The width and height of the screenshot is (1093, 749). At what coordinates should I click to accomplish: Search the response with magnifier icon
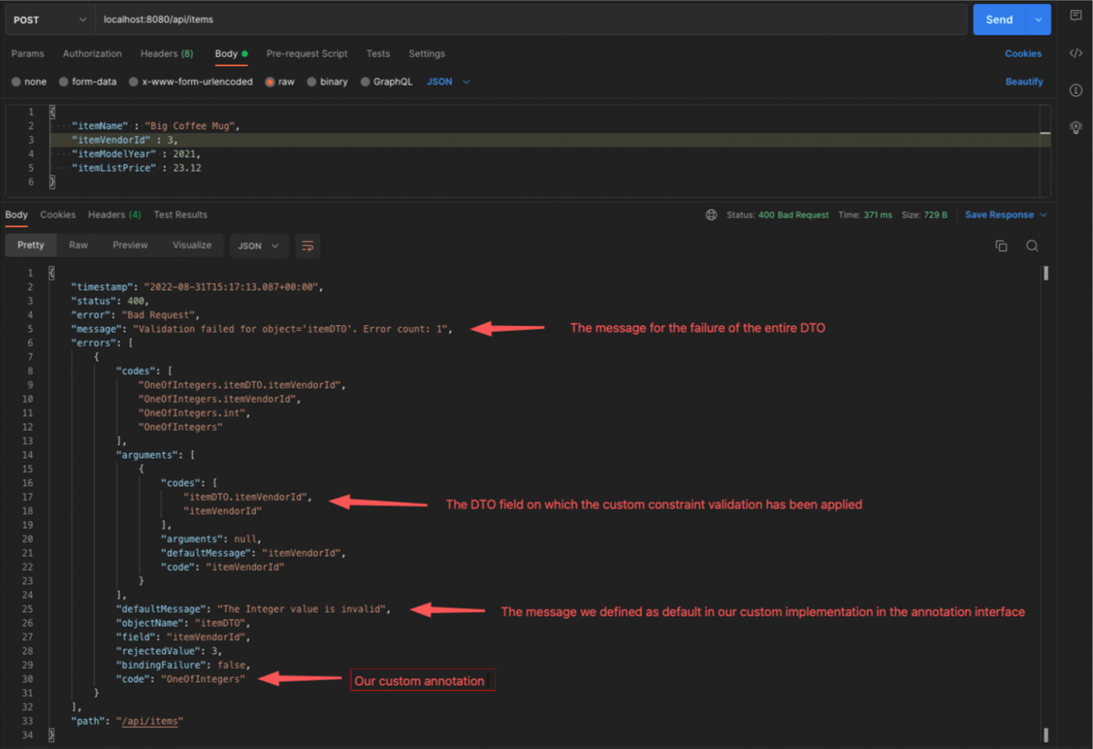(1032, 246)
